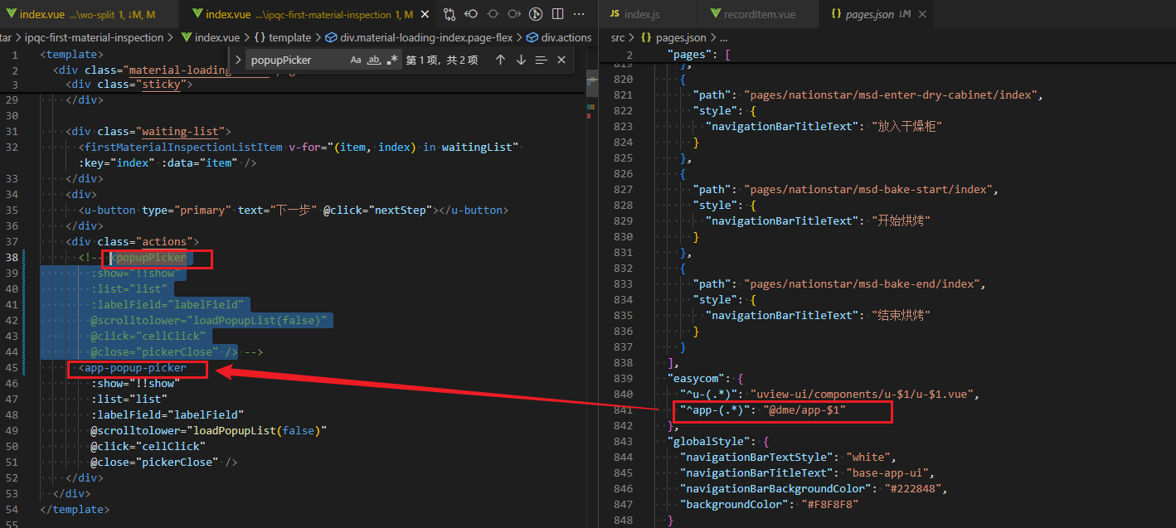Close the find widget
The height and width of the screenshot is (528, 1176).
coord(561,60)
